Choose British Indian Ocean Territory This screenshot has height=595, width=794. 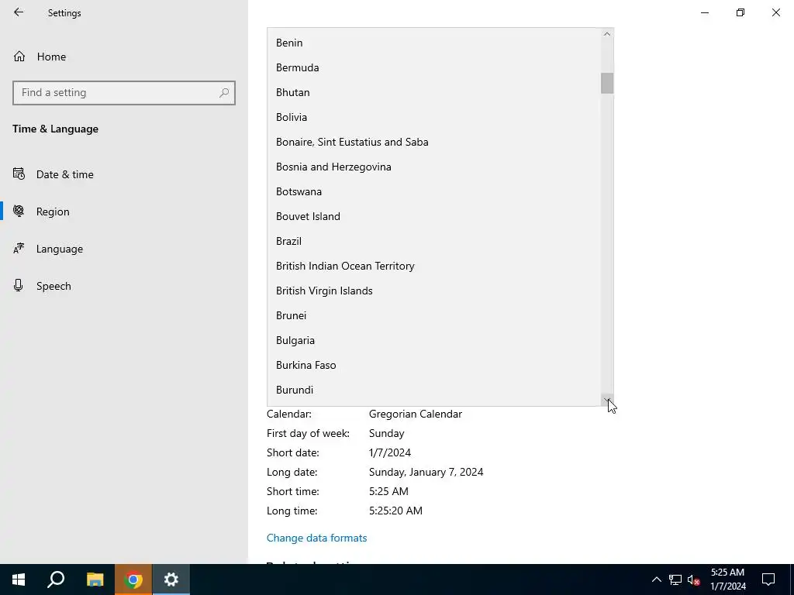coord(434,267)
